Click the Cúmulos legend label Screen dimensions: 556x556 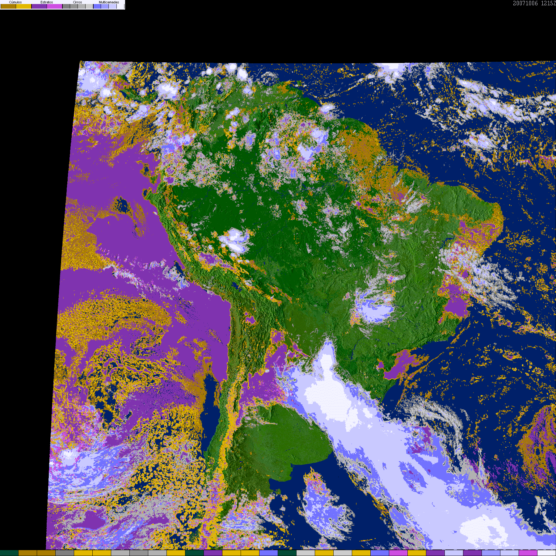15,2
